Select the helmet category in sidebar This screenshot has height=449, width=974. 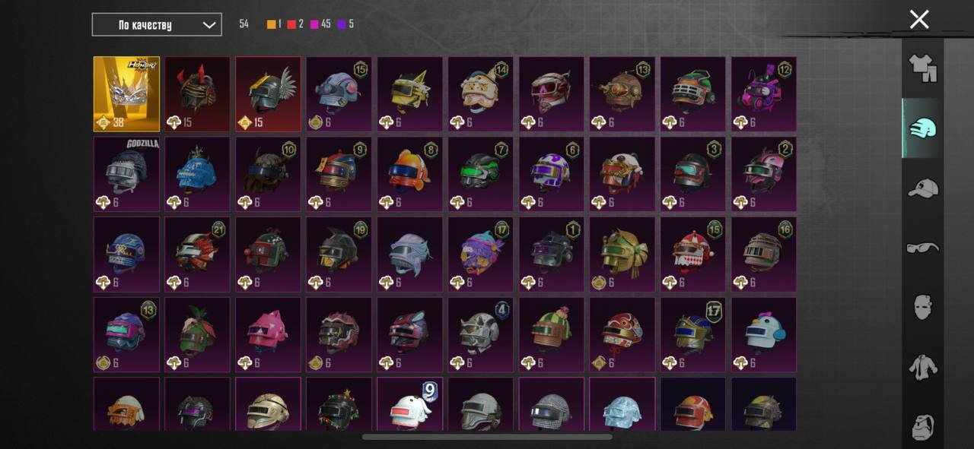click(x=922, y=128)
